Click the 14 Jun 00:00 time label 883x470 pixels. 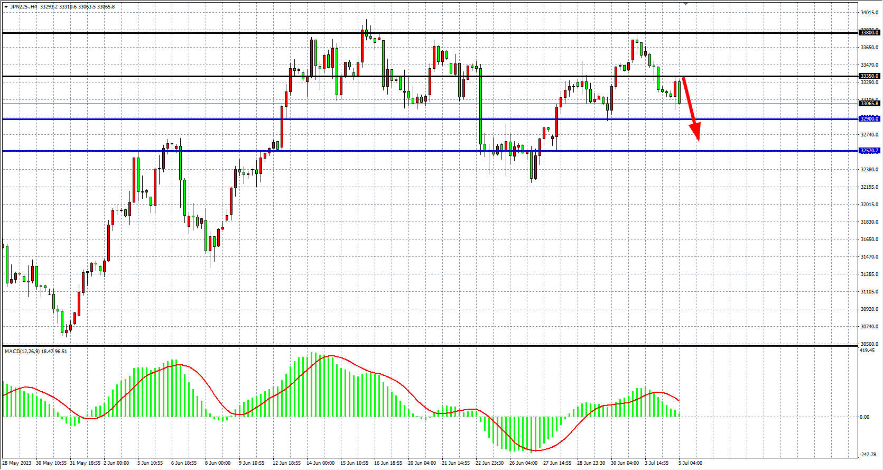(320, 463)
